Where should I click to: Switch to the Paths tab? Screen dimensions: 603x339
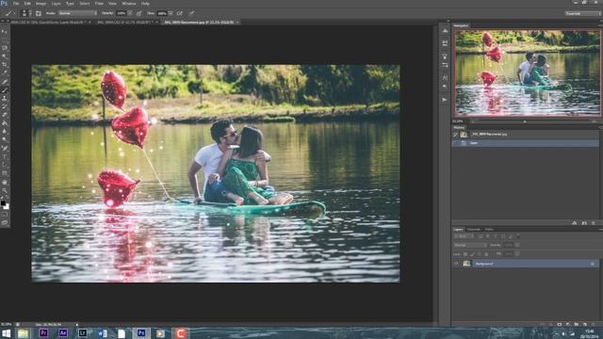point(489,229)
